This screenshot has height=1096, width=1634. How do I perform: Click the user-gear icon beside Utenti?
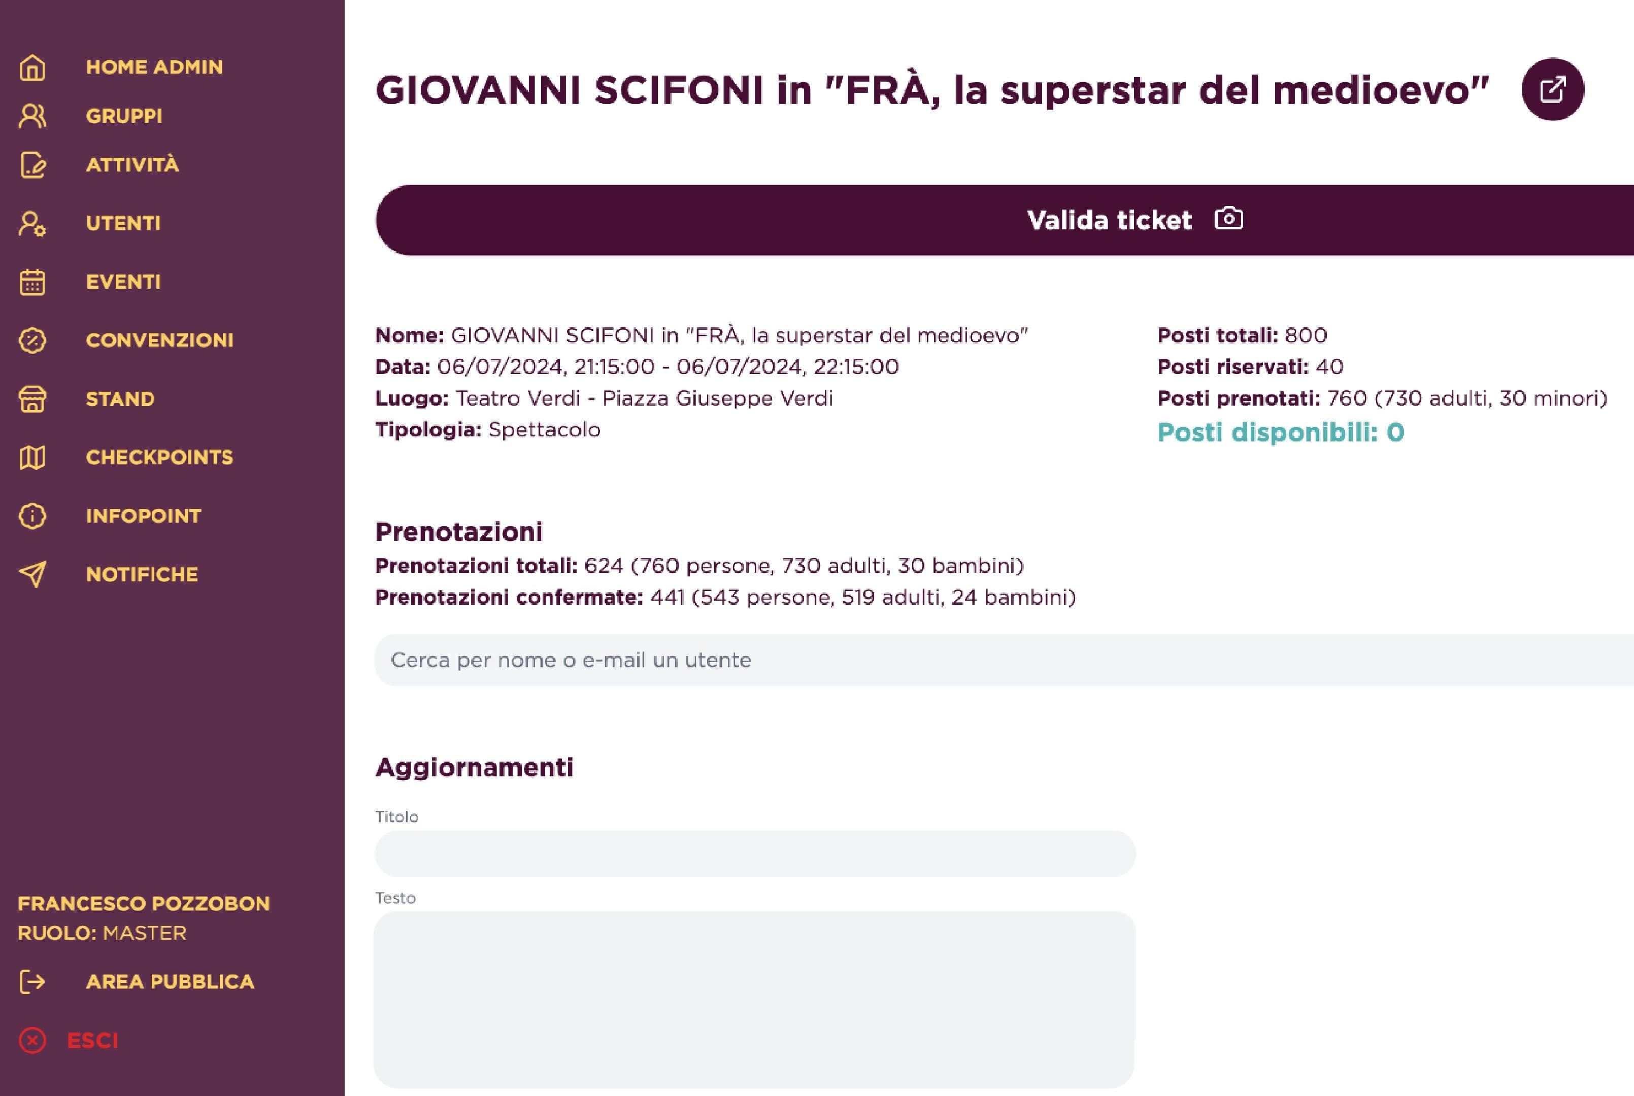(32, 224)
